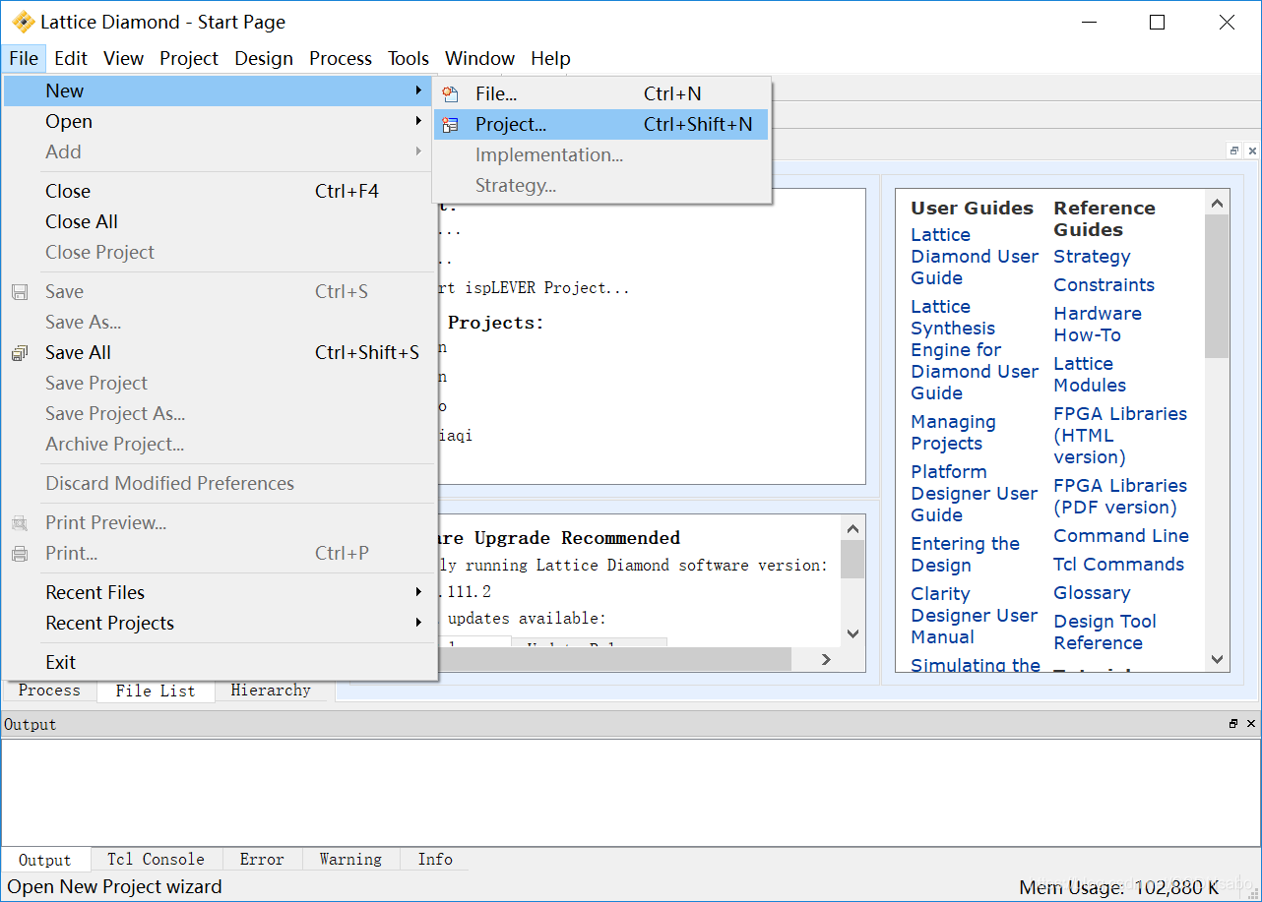Open the Window menu
Screen dimensions: 1262x902
[480, 58]
